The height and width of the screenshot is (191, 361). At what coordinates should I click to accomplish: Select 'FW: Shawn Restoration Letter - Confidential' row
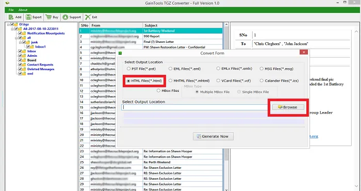click(151, 47)
